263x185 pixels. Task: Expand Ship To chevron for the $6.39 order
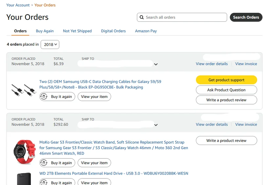(156, 64)
